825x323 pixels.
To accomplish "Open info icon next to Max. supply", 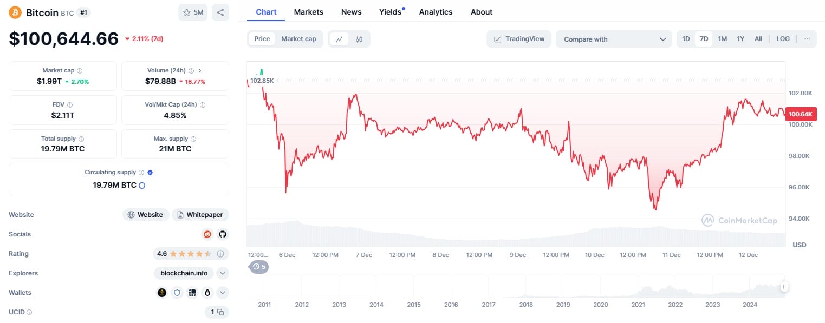I will coord(193,139).
